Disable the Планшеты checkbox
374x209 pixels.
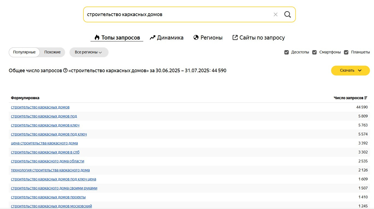pyautogui.click(x=346, y=52)
